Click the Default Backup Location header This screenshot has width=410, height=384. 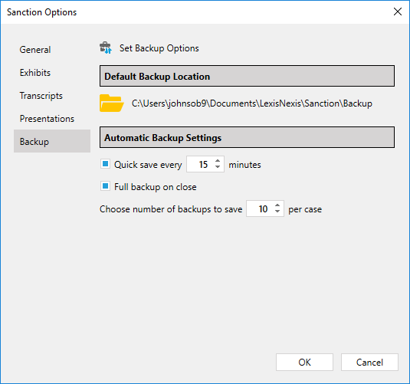pyautogui.click(x=247, y=76)
